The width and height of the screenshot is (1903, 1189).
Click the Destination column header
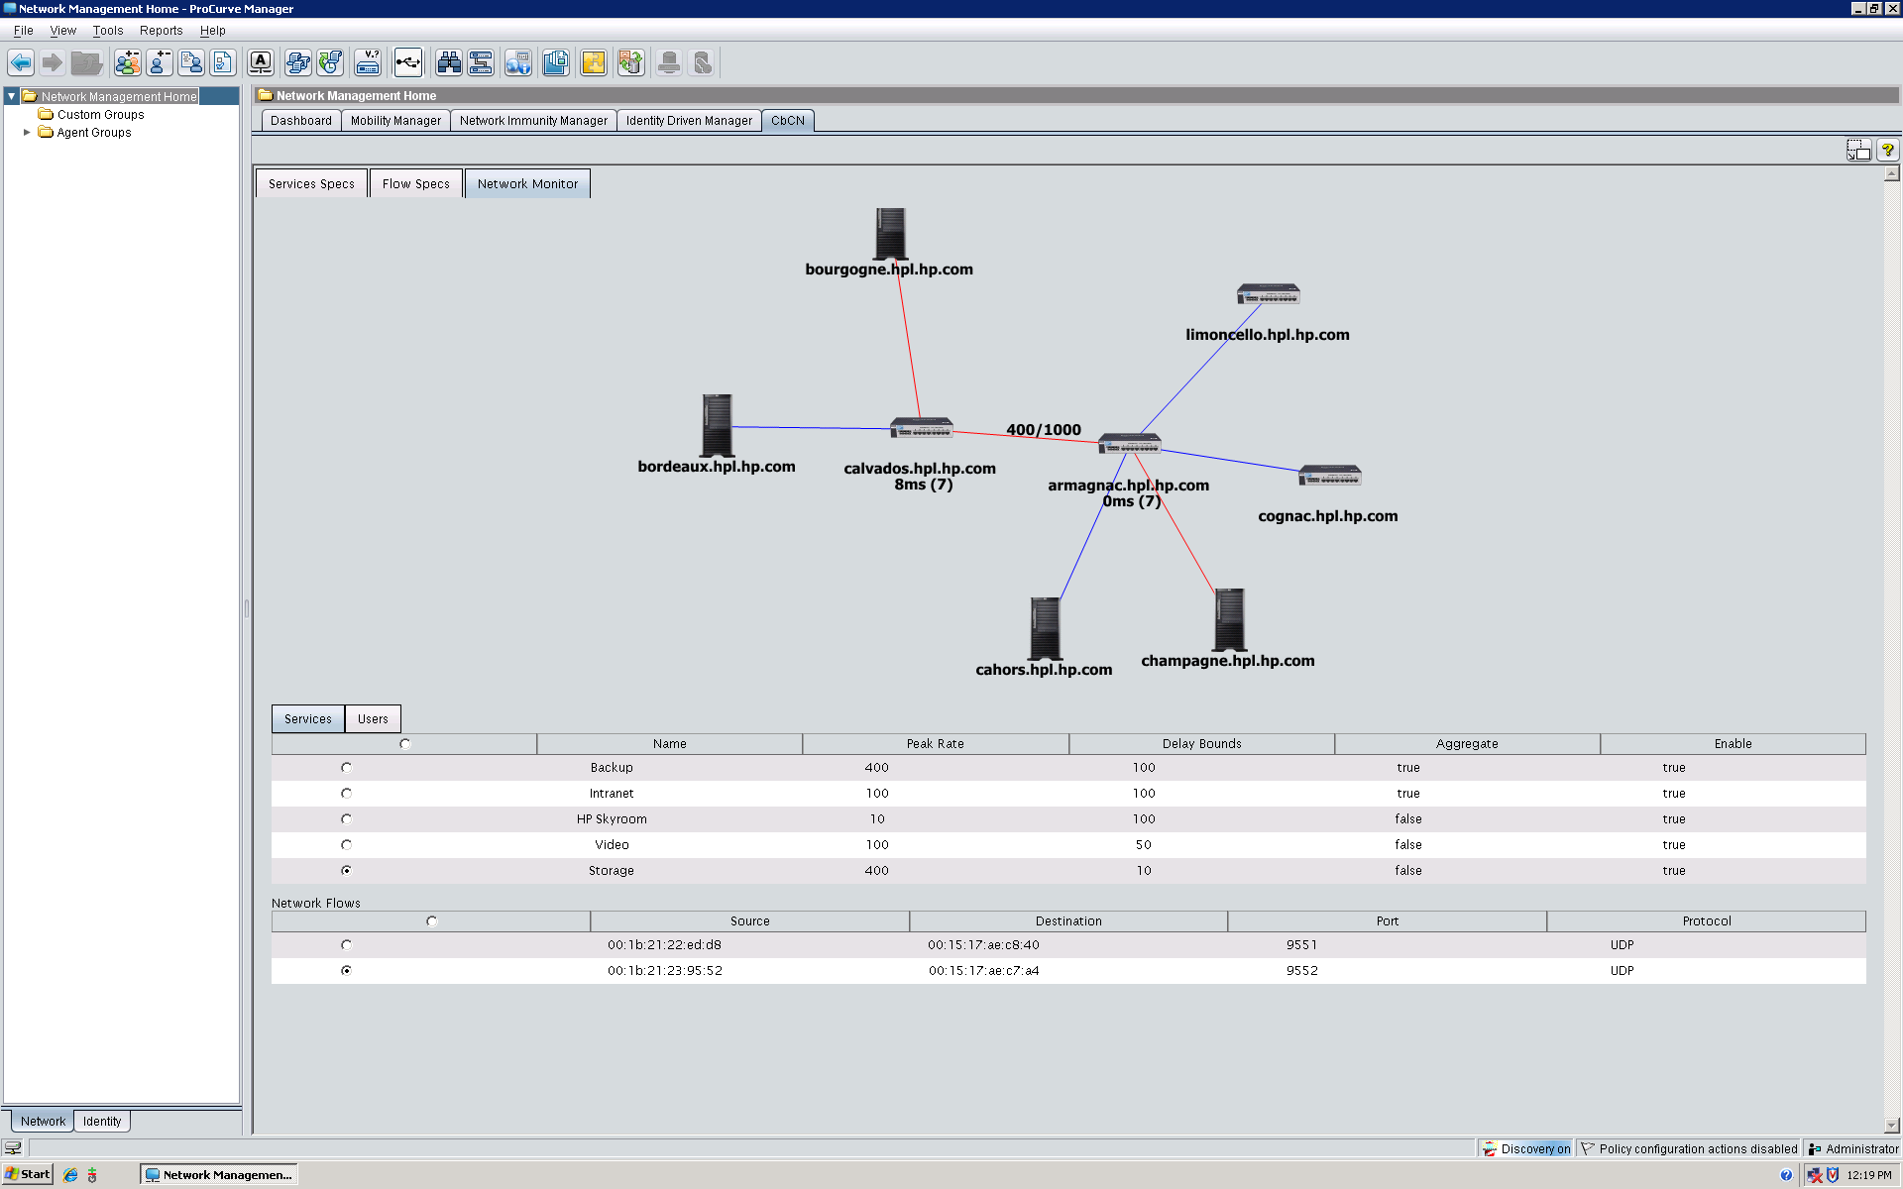(x=1068, y=921)
